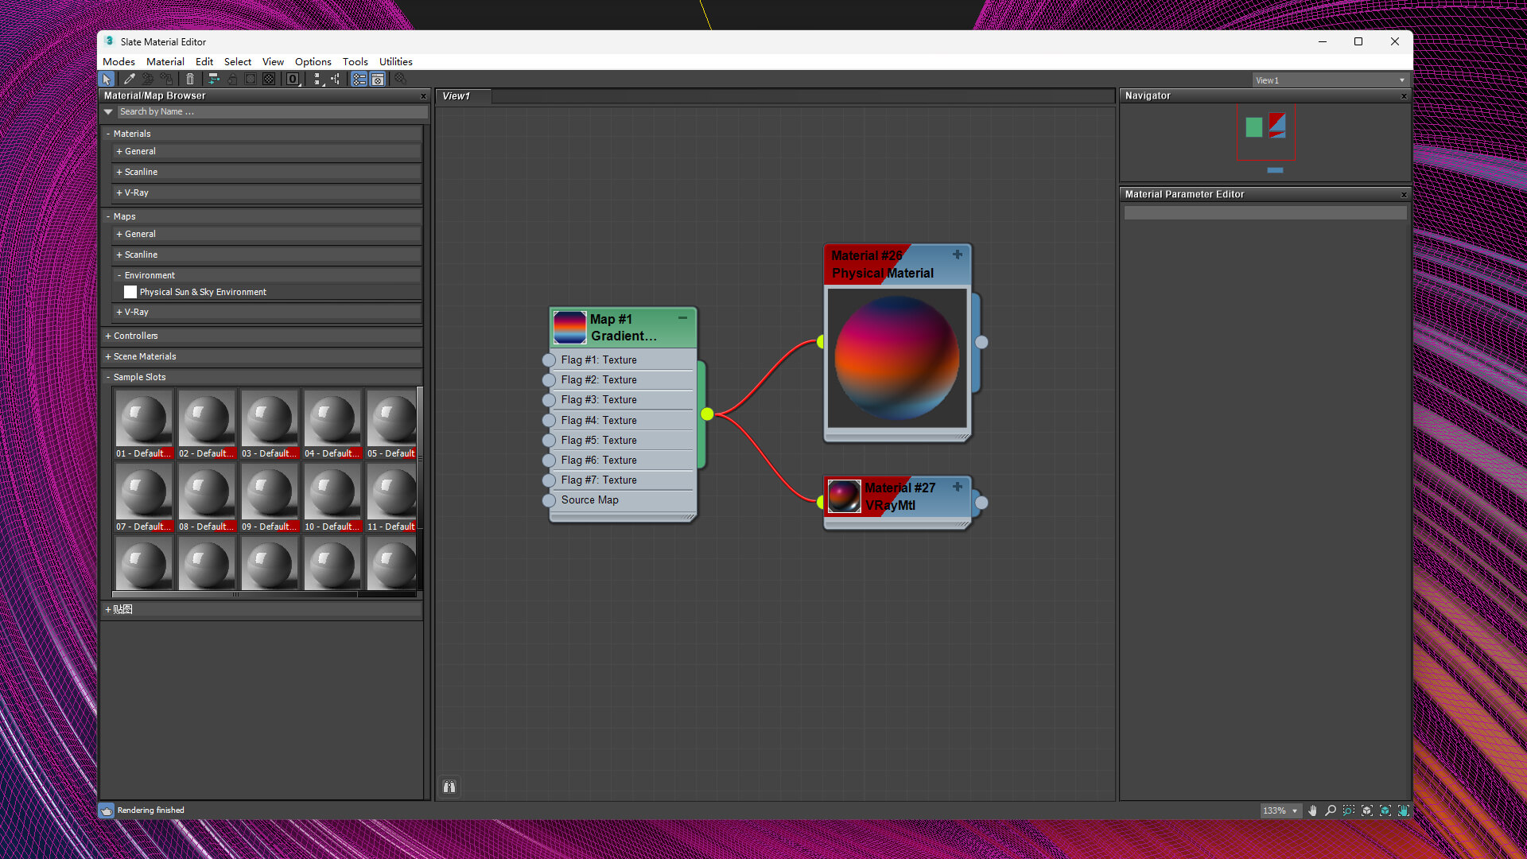The image size is (1527, 859).
Task: Open the Utilities menu
Action: tap(395, 61)
